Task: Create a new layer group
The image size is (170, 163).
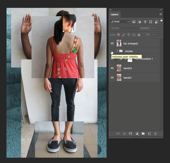Action: (143, 134)
